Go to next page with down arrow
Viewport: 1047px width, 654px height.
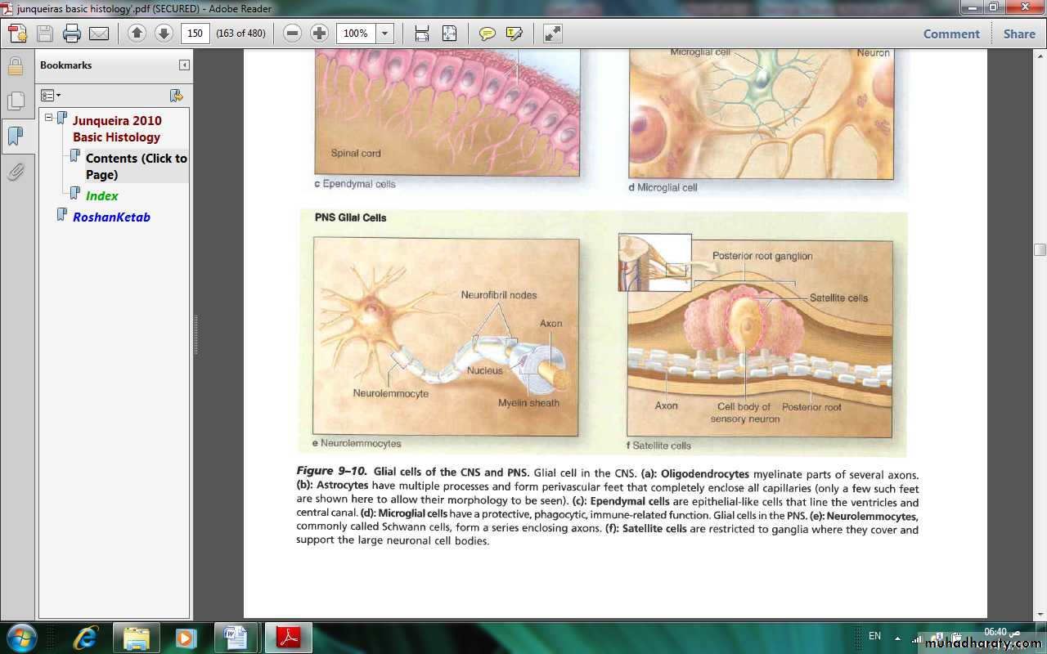[x=164, y=34]
